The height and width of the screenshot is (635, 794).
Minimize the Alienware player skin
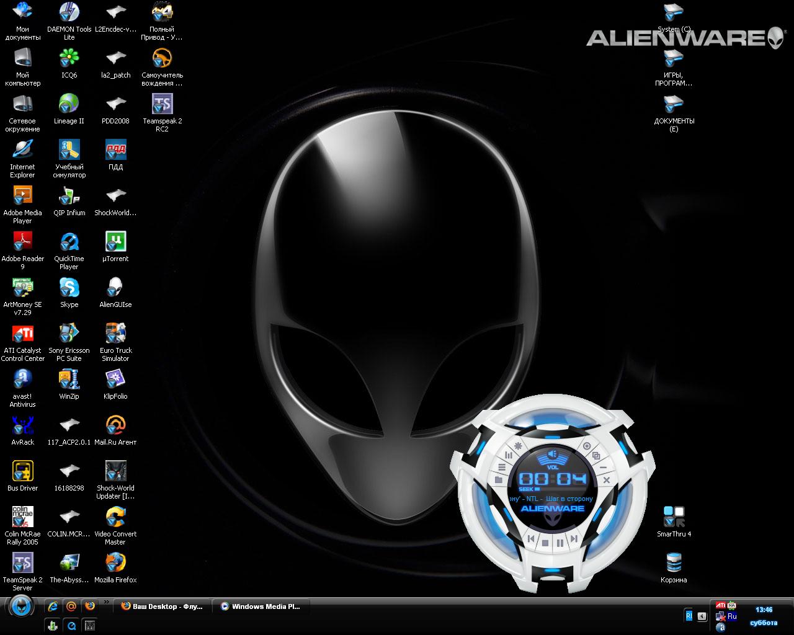coord(604,466)
